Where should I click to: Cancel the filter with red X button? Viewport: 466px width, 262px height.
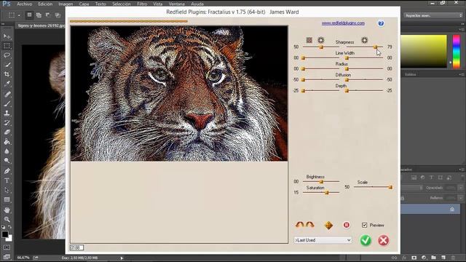coord(384,240)
